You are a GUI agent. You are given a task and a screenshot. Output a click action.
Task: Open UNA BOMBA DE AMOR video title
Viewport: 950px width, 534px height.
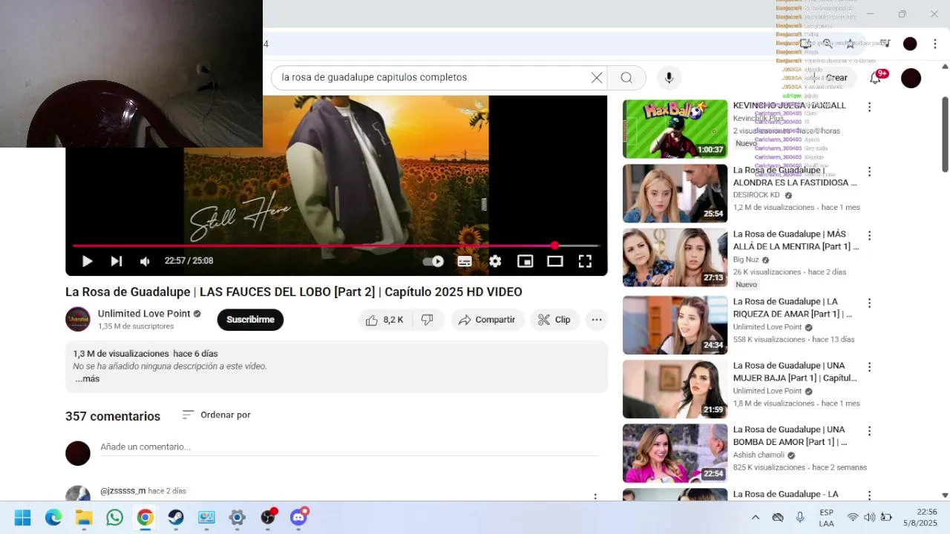[x=790, y=435]
